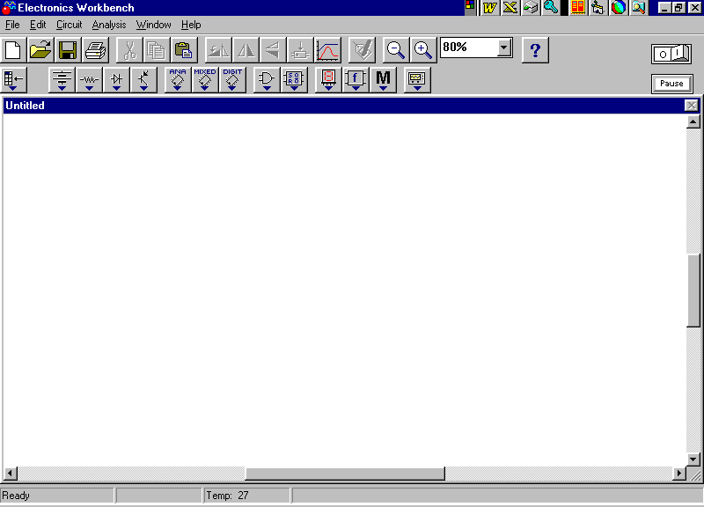Click the Office shortcut bar menu icon

[x=470, y=6]
